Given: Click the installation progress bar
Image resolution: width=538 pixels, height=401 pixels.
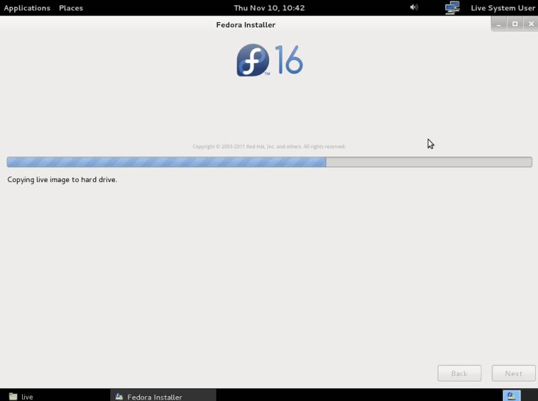Looking at the screenshot, I should coord(269,162).
